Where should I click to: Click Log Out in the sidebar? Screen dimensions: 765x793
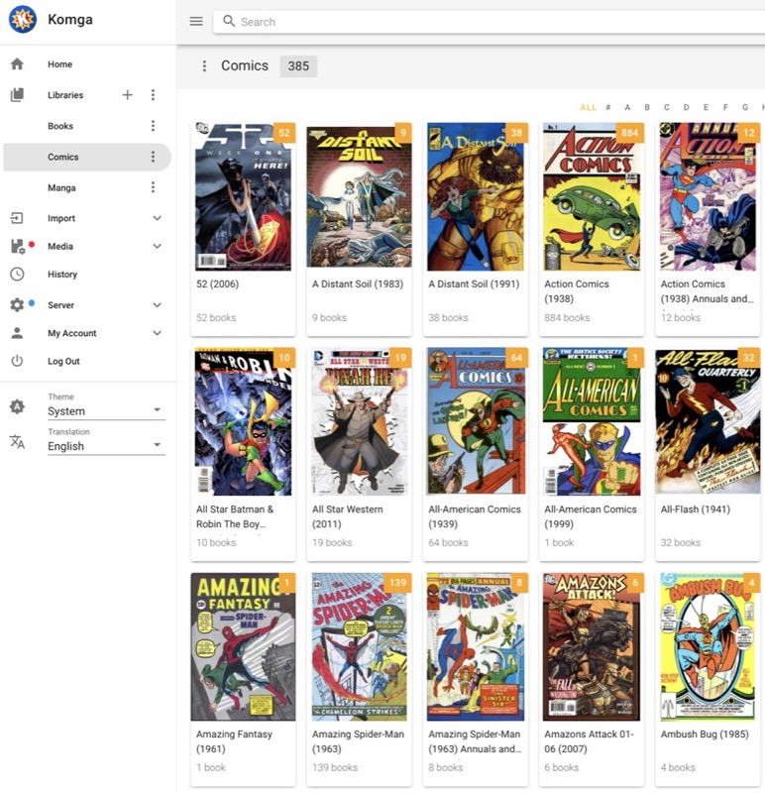click(63, 362)
